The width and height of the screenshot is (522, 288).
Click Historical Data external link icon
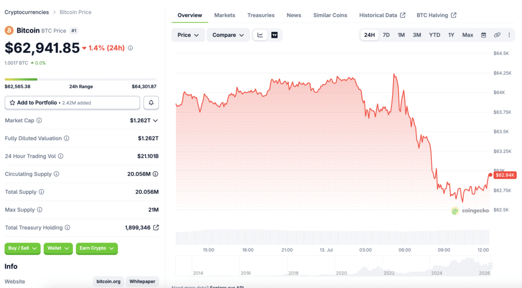pyautogui.click(x=403, y=15)
